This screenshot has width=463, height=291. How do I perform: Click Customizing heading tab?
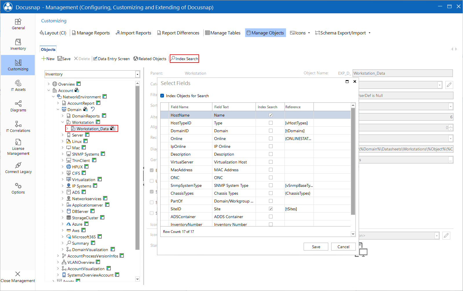pos(54,21)
